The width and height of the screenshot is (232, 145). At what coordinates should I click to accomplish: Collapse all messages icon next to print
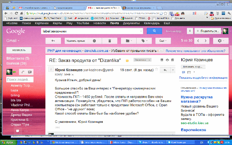162,60
